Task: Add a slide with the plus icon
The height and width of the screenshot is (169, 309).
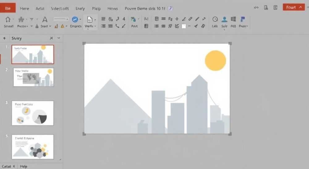Action: [4, 38]
